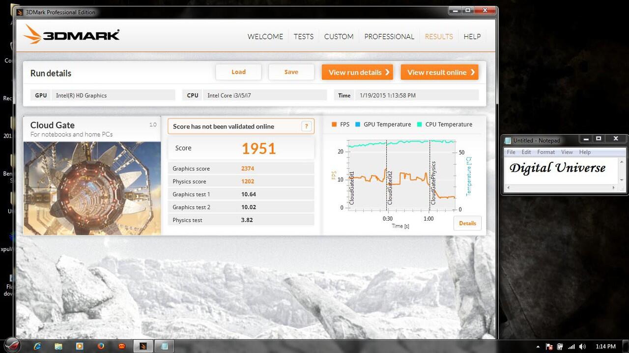Screen dimensions: 629x353
Task: Launch Firefox from the taskbar
Action: pyautogui.click(x=101, y=346)
